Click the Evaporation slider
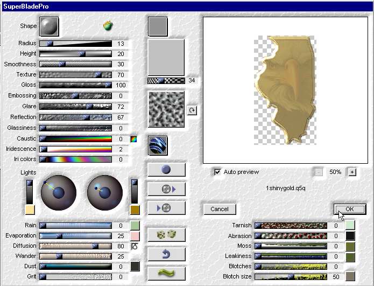The height and width of the screenshot is (286, 374). coord(75,236)
